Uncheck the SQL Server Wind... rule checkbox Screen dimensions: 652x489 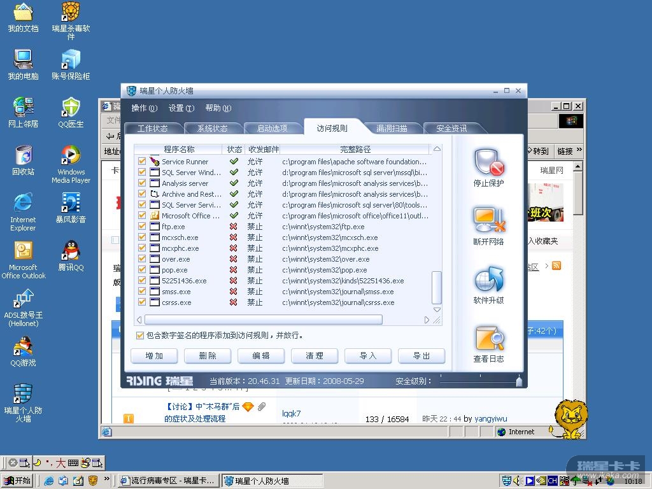[142, 172]
